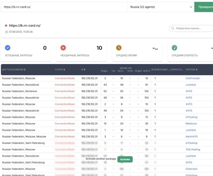Open the EXservers partner link
This screenshot has width=213, height=176.
tap(192, 169)
